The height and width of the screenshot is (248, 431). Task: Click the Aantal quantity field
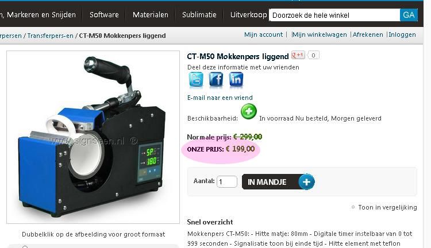tap(227, 182)
